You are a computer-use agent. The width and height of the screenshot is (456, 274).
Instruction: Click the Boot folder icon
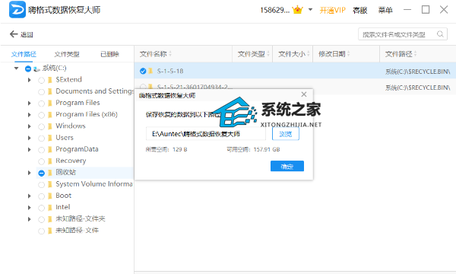50,196
